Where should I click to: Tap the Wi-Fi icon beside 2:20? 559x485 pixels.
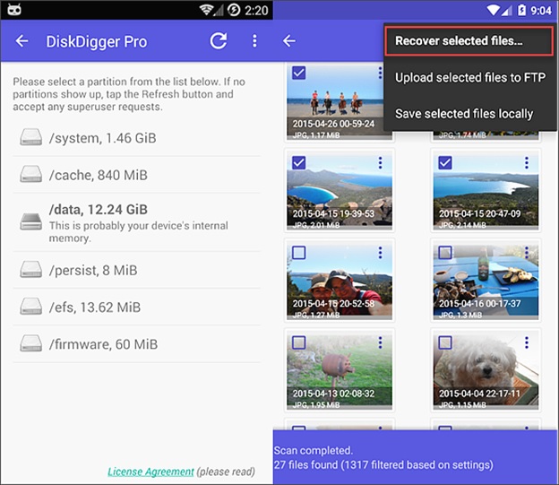coord(206,10)
